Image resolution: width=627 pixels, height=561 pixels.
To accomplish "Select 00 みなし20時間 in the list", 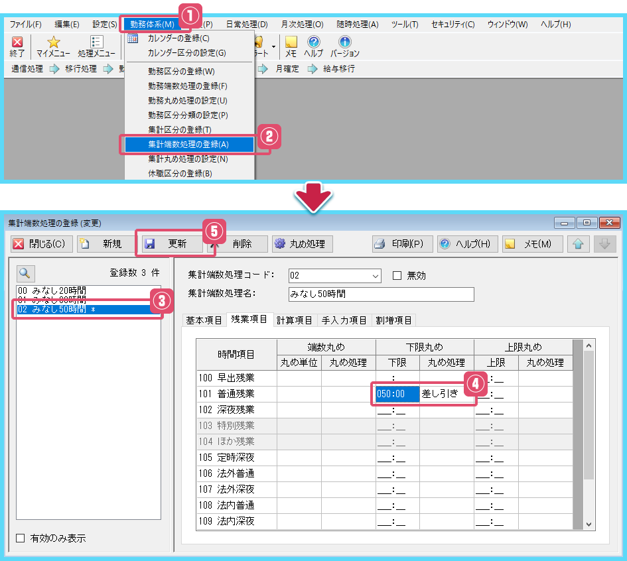I will (53, 290).
